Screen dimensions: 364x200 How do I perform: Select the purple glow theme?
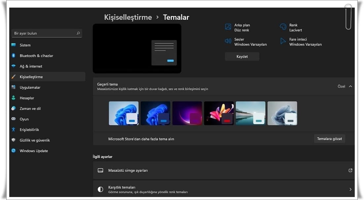click(187, 113)
